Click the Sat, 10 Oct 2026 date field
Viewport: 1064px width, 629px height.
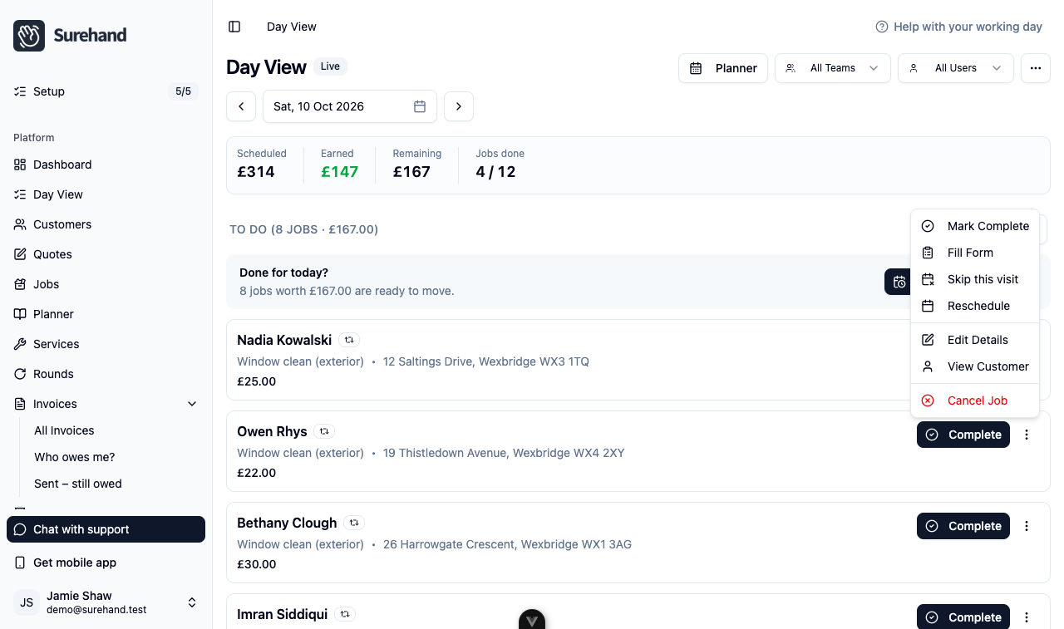pyautogui.click(x=350, y=106)
